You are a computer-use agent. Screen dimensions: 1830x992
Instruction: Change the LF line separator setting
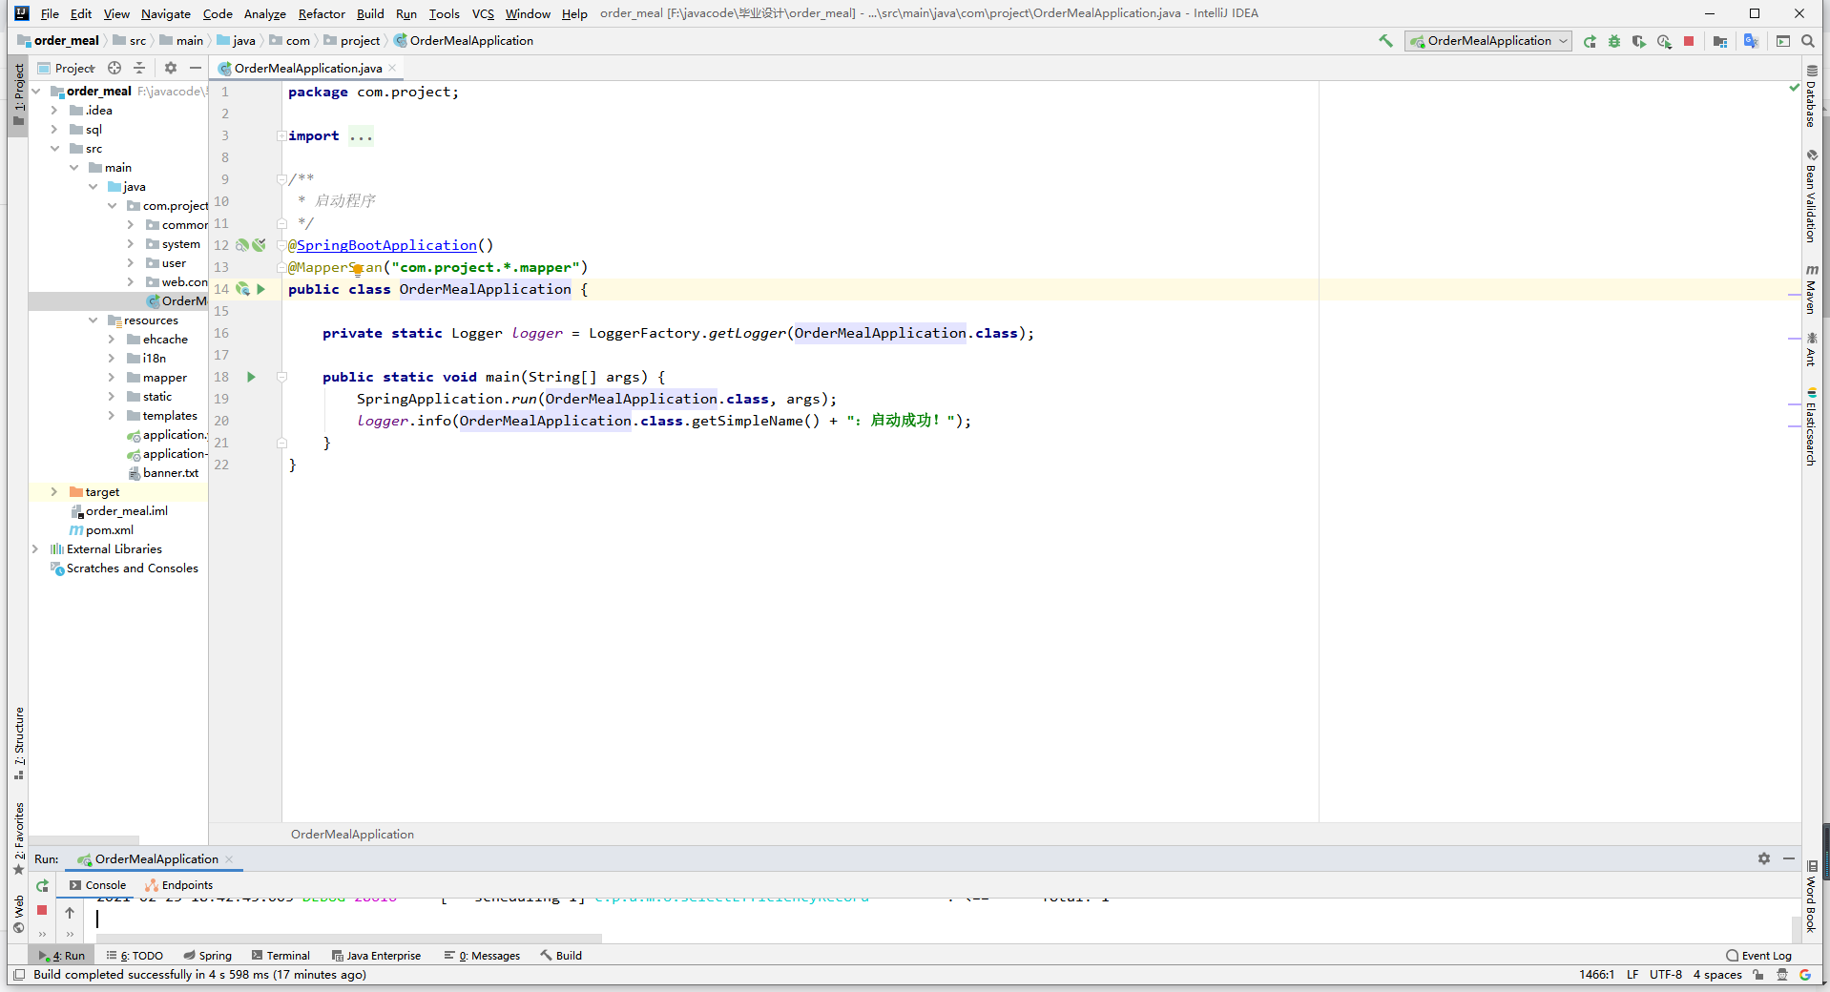click(x=1632, y=975)
